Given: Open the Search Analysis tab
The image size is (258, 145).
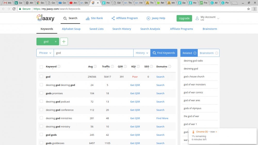Looking at the screenshot, I should tap(150, 29).
